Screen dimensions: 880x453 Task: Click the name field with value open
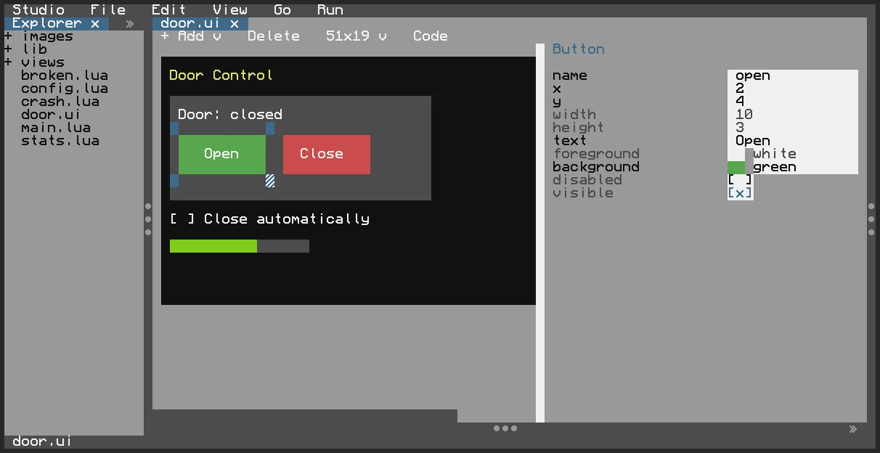click(x=793, y=75)
